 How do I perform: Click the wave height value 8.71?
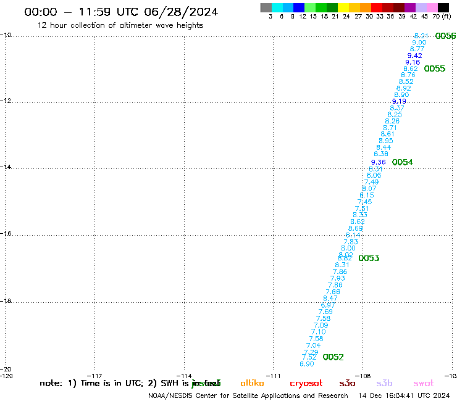pyautogui.click(x=390, y=128)
